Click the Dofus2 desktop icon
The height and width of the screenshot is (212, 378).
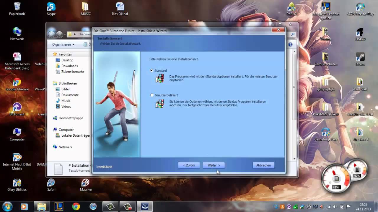click(291, 9)
